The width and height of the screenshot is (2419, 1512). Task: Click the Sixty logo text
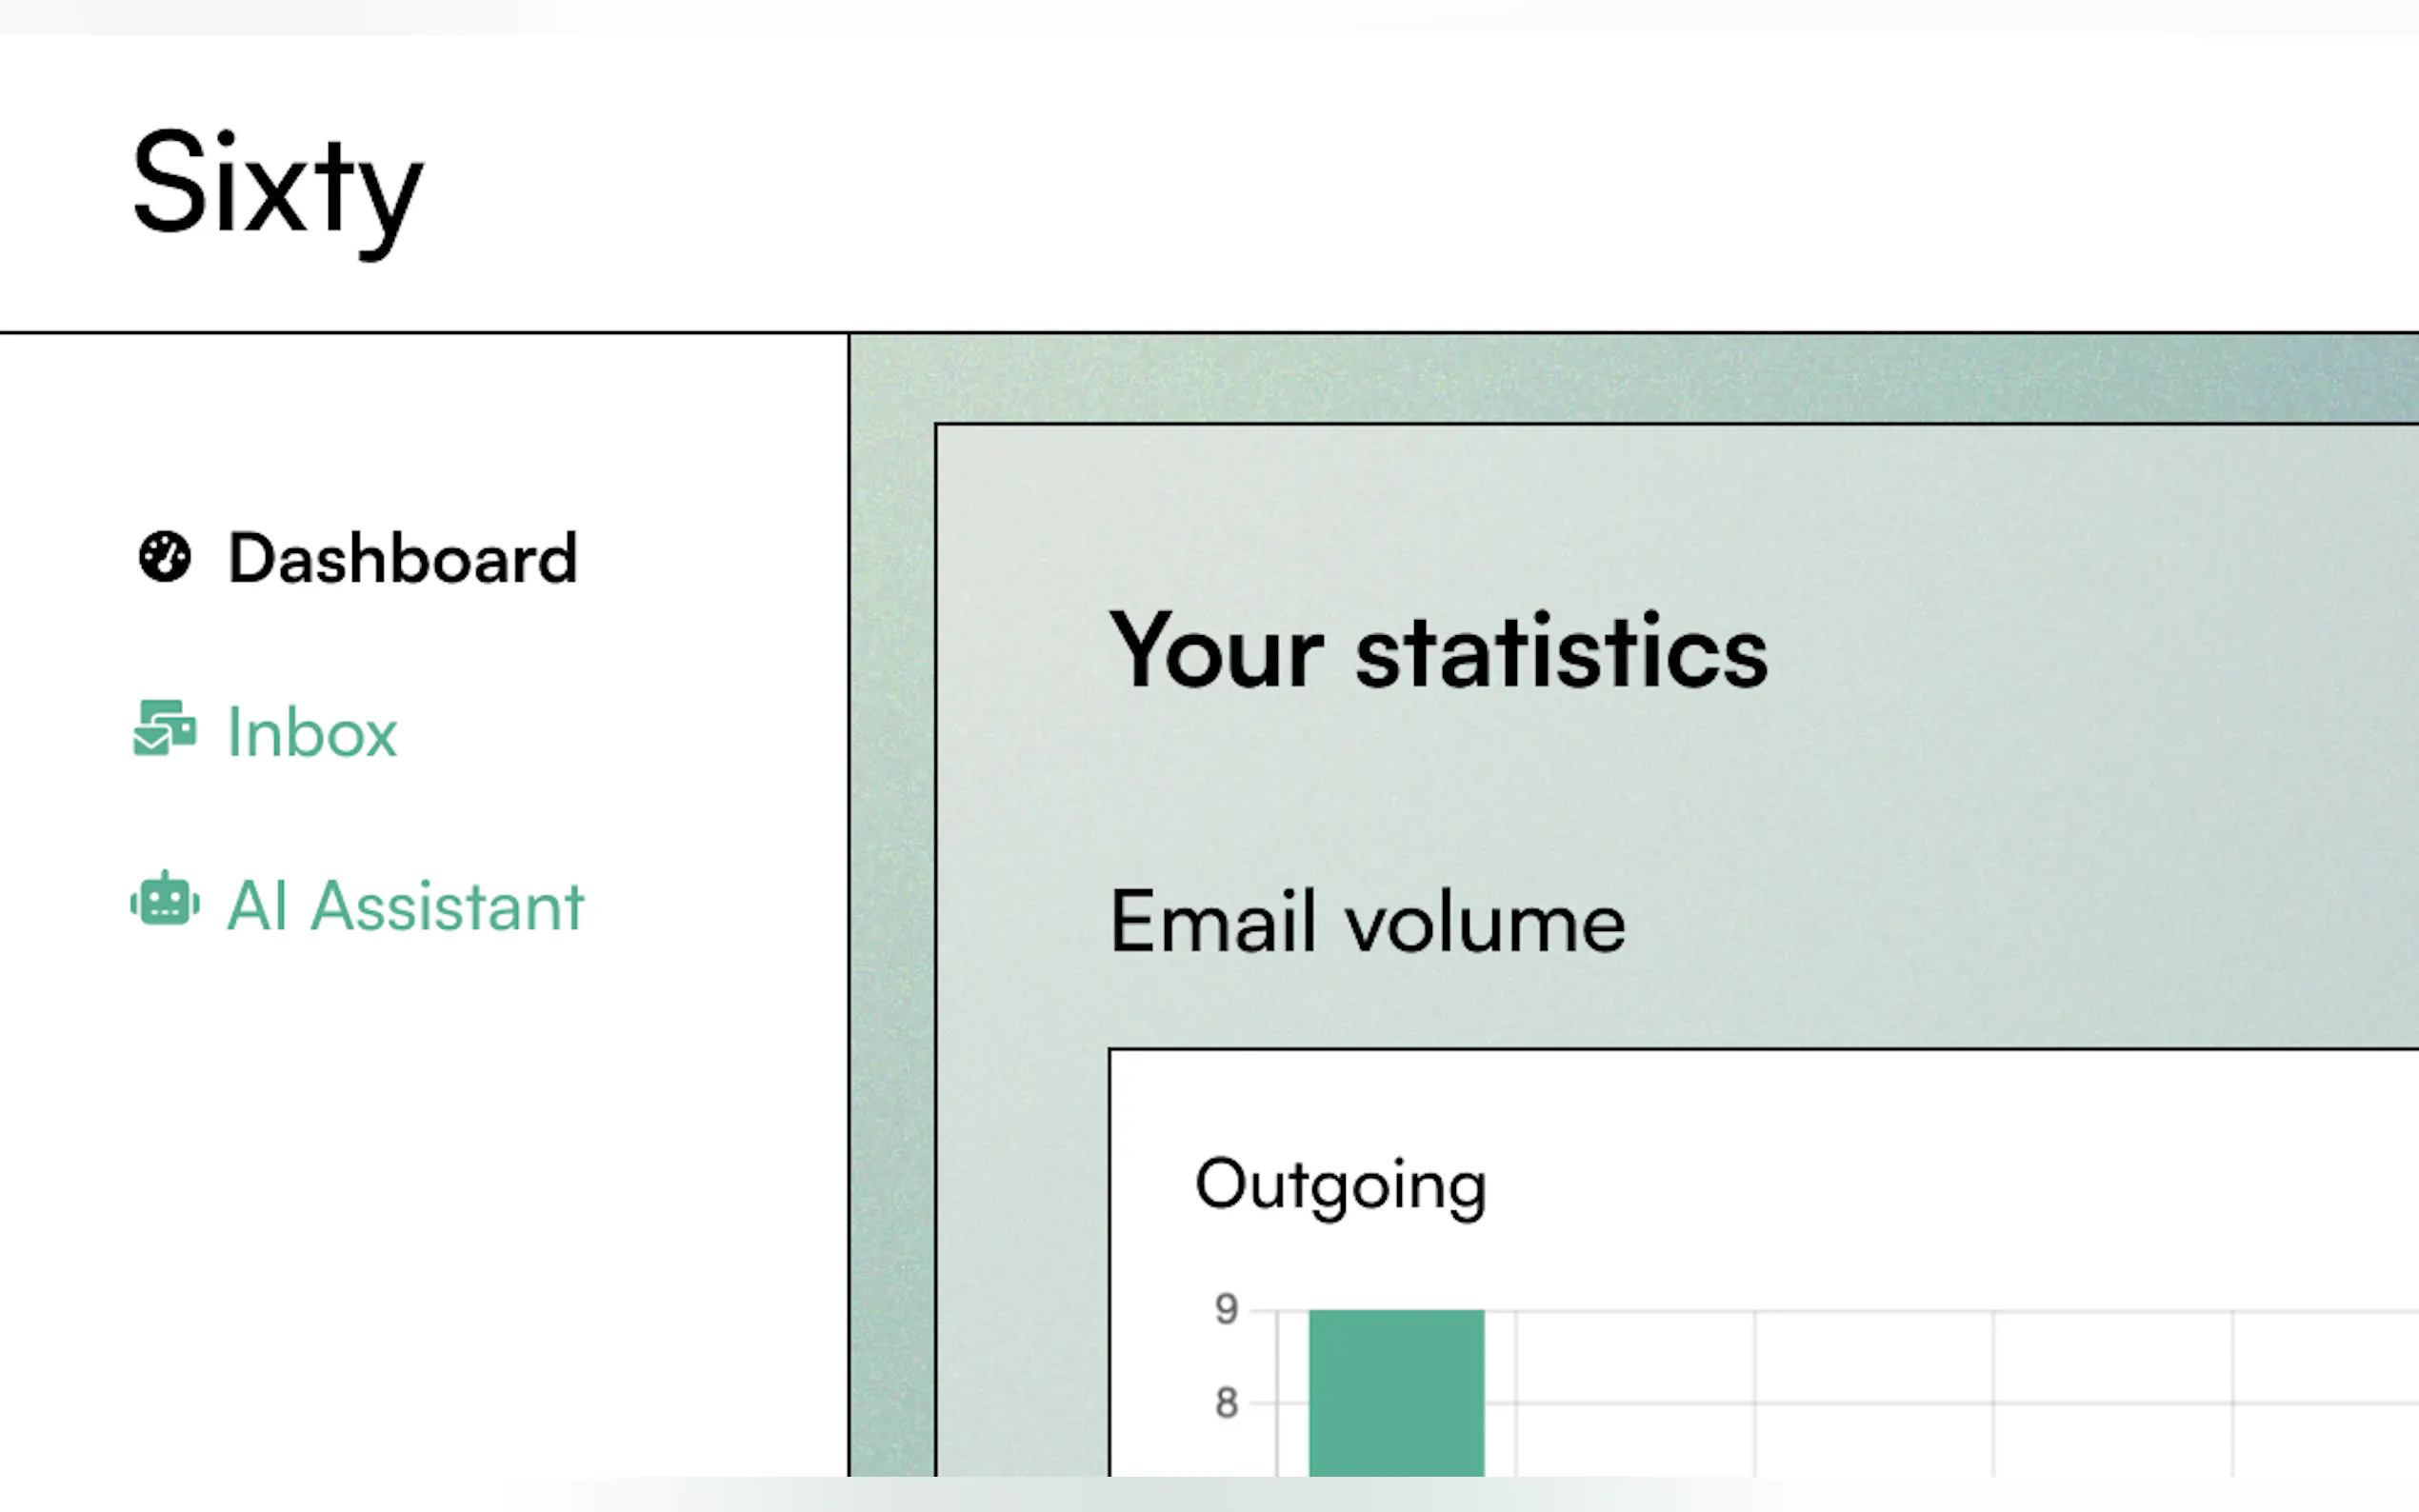tap(278, 186)
